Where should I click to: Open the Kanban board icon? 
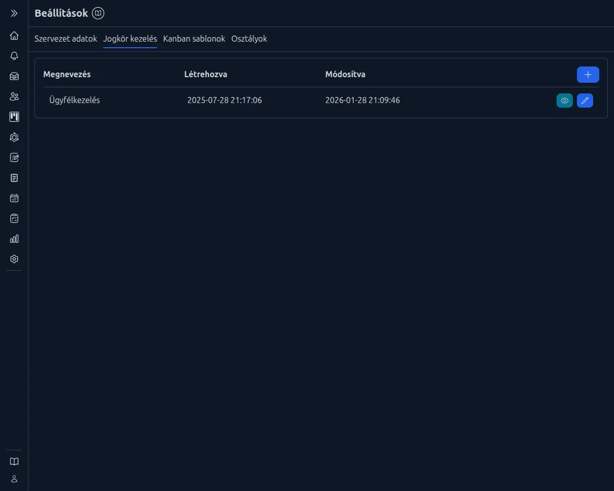pyautogui.click(x=14, y=117)
